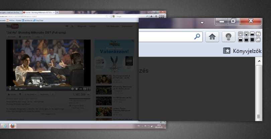Enter fullscreen on the YouTube player

[88, 89]
